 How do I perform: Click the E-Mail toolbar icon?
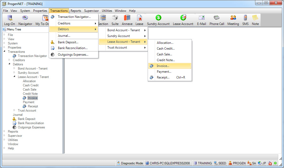point(201,18)
